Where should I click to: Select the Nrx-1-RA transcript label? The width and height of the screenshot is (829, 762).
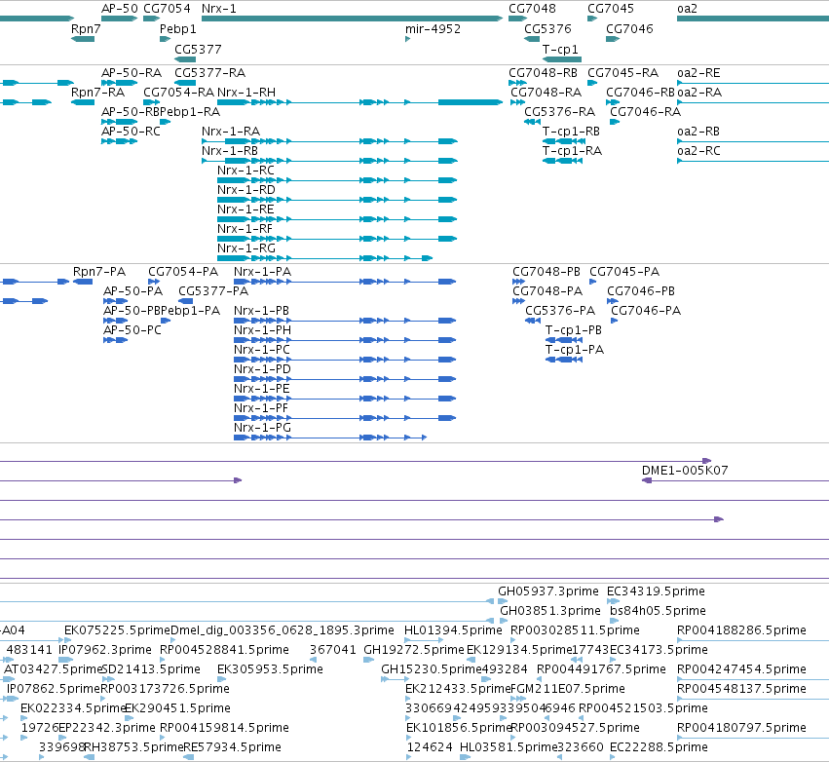(x=231, y=132)
